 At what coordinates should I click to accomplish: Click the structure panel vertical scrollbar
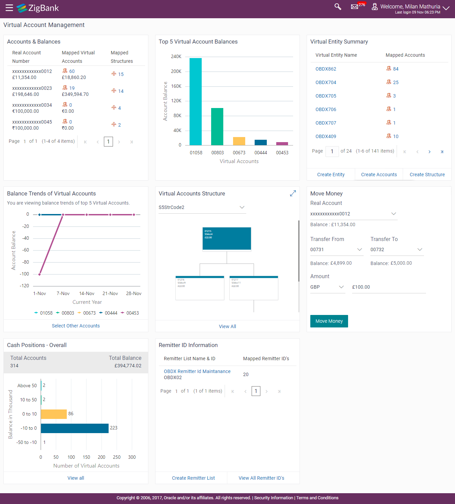tap(299, 251)
